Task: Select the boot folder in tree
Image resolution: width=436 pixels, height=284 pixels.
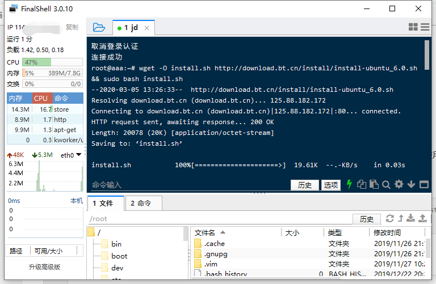Action: 119,256
